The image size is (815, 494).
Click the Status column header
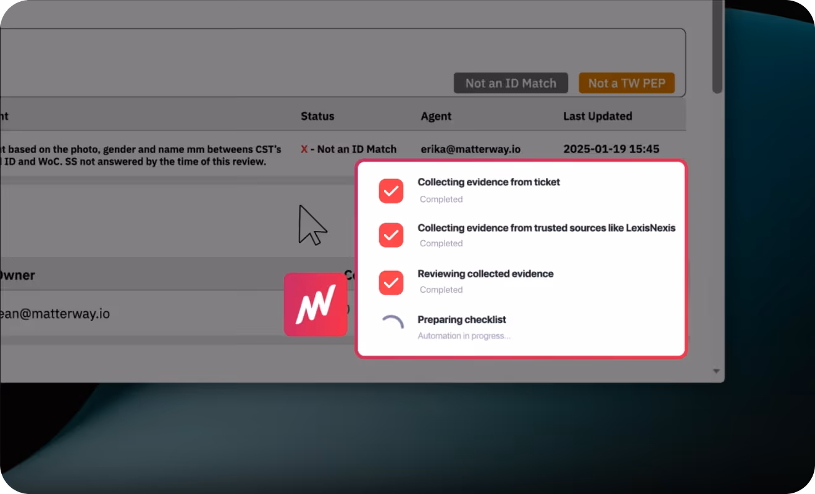[317, 116]
